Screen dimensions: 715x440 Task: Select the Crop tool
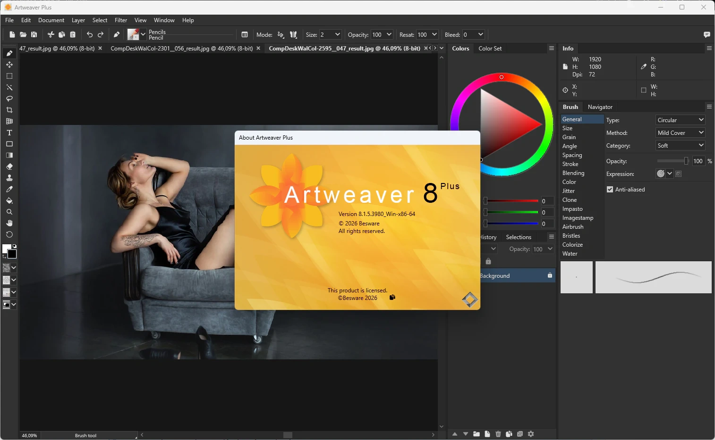point(9,110)
